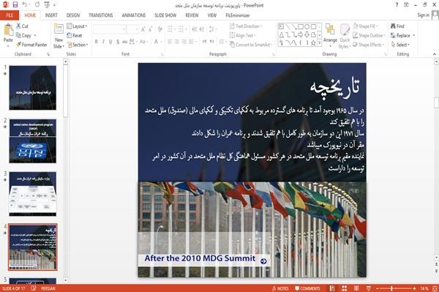The image size is (439, 292).
Task: Select the Format Painter tool
Action: click(31, 45)
